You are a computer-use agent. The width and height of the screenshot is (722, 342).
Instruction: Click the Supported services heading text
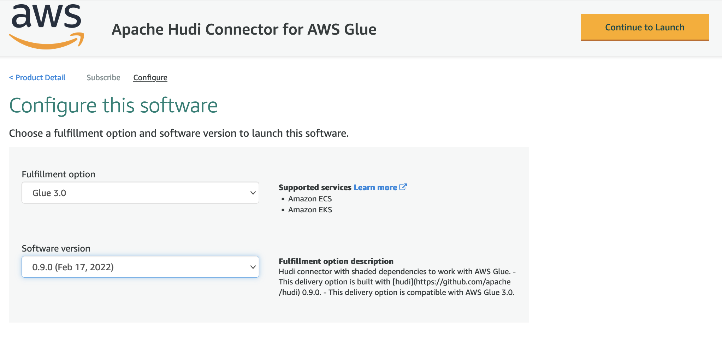pos(315,188)
